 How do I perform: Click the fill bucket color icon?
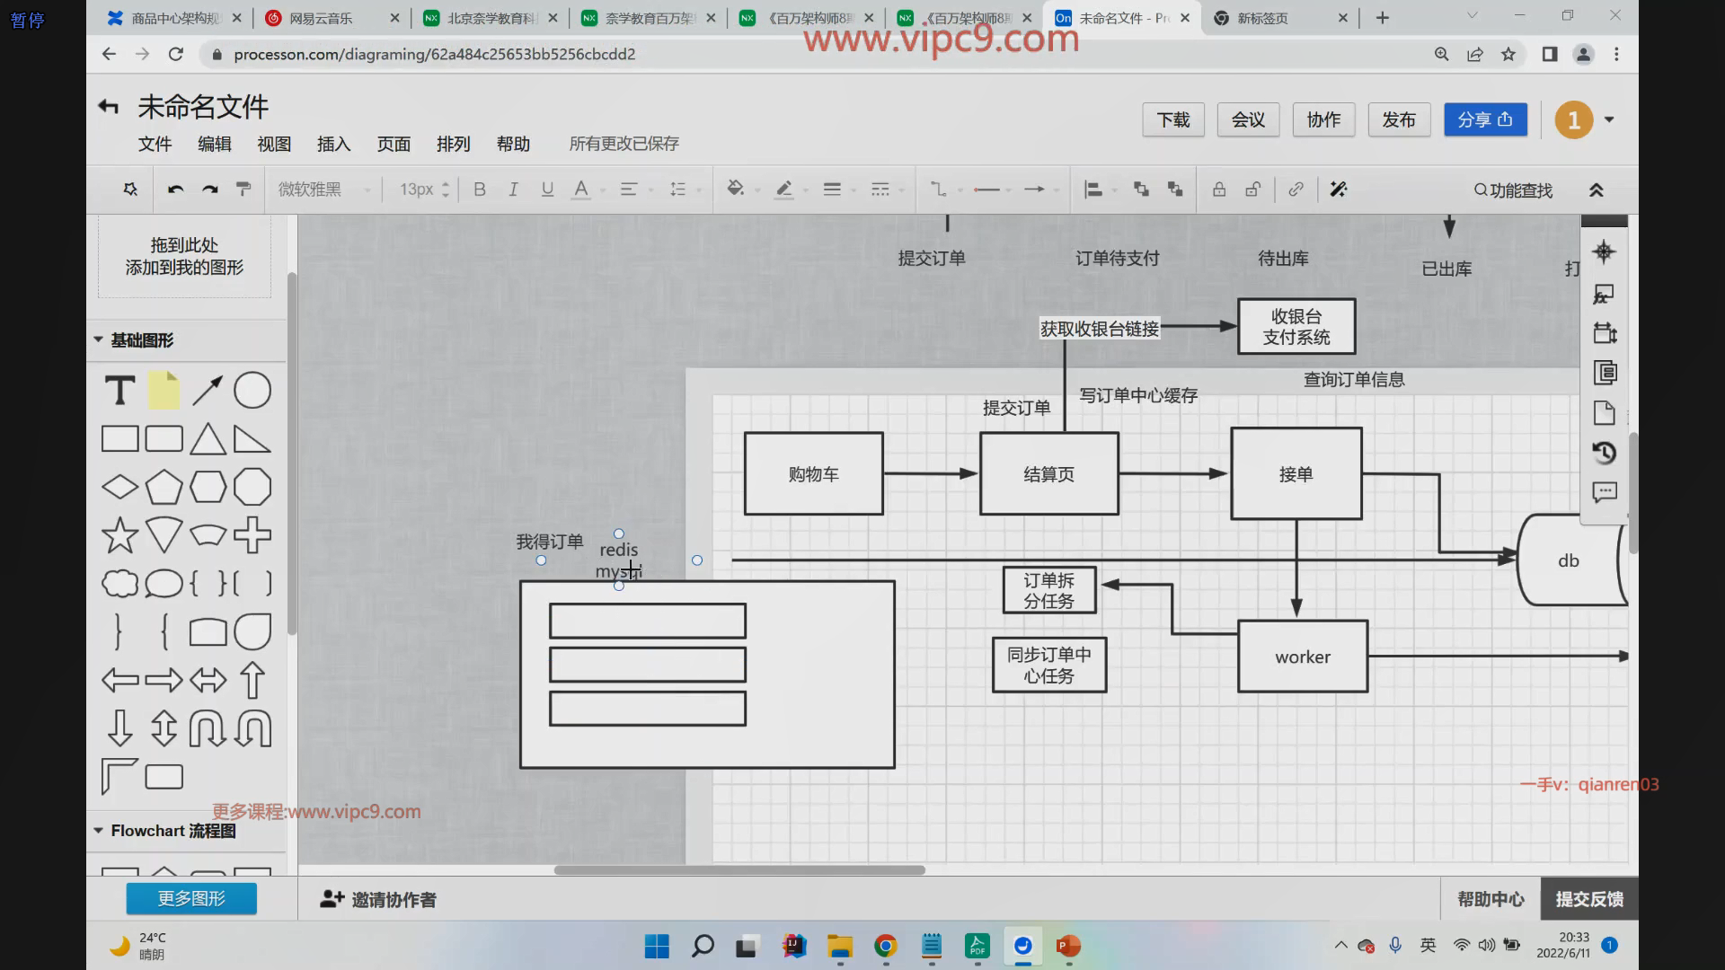pyautogui.click(x=735, y=190)
